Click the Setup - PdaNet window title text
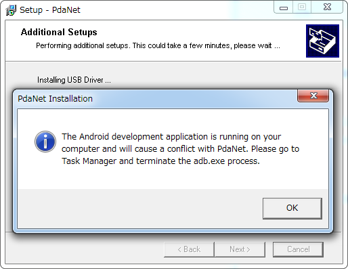This screenshot has width=348, height=269. click(50, 10)
